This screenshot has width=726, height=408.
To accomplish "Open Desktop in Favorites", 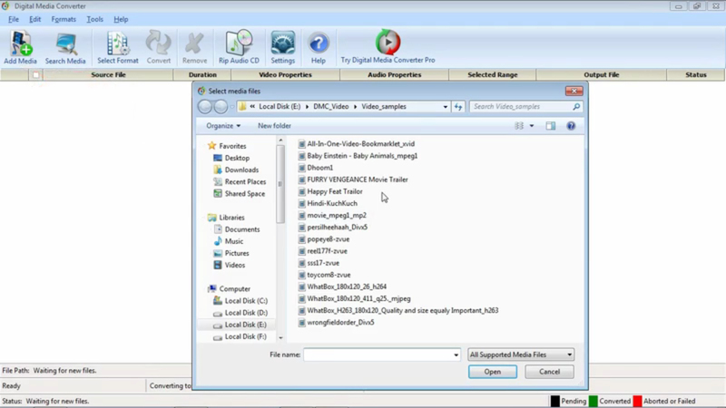I will tap(231, 158).
